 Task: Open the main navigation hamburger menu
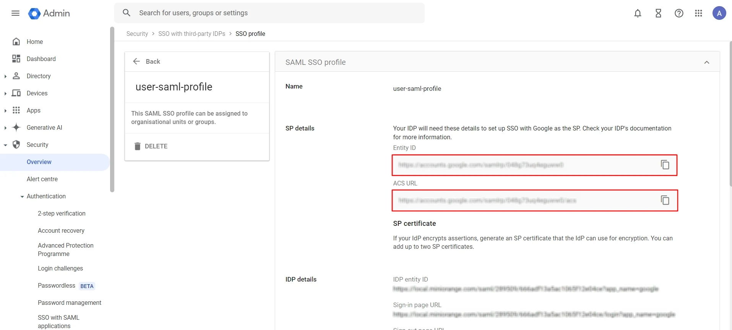tap(15, 13)
